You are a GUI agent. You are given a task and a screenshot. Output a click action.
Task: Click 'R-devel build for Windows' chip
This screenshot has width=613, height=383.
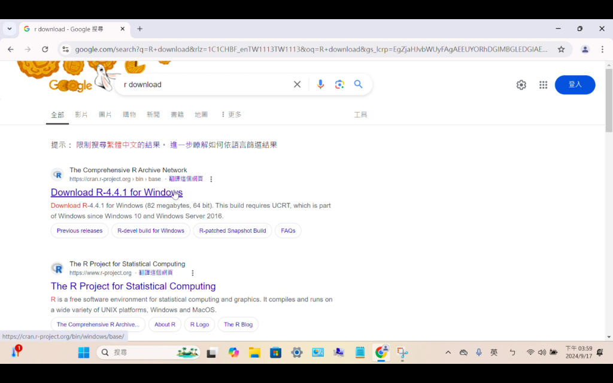pyautogui.click(x=150, y=230)
